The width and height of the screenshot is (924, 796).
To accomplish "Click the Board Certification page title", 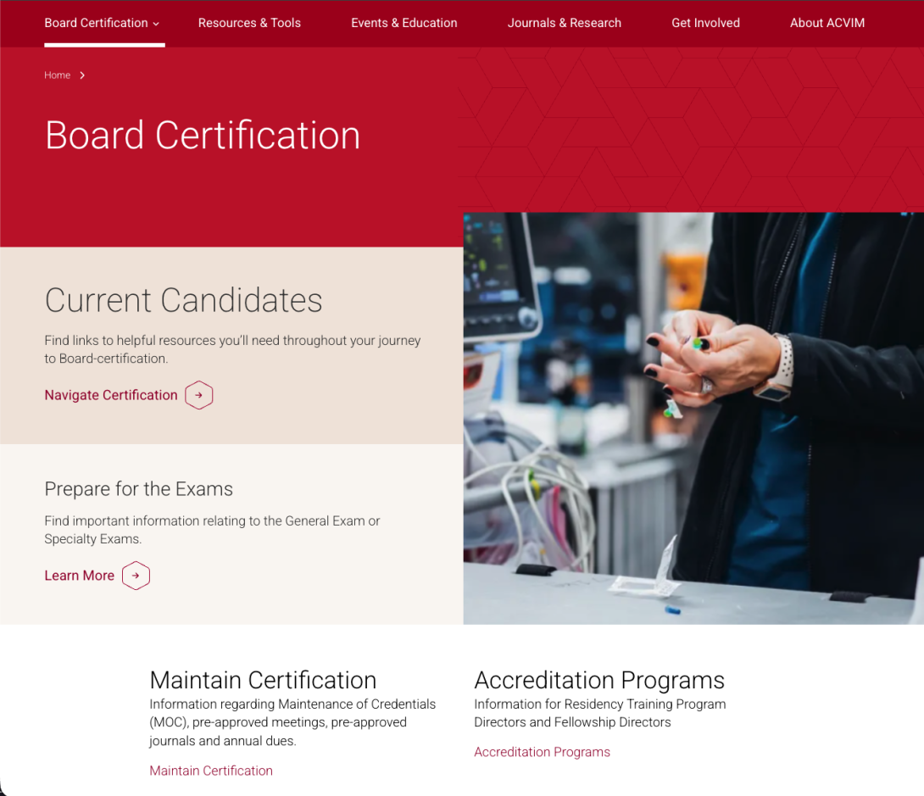I will pos(202,135).
